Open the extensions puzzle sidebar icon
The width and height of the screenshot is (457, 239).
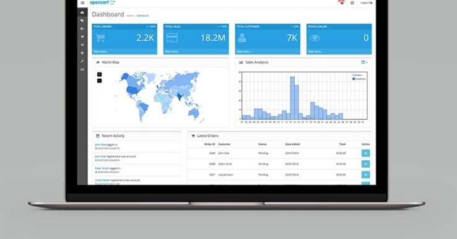click(82, 28)
